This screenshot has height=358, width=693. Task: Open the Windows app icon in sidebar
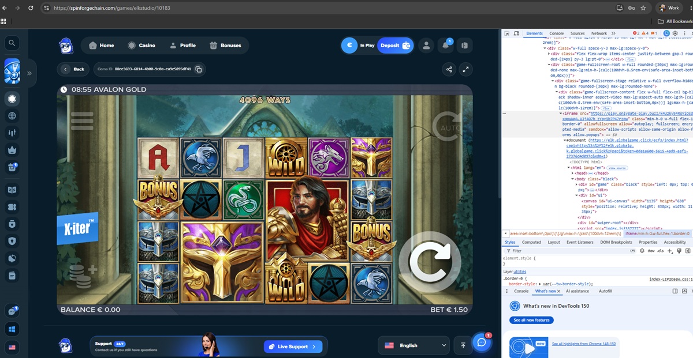point(12,329)
